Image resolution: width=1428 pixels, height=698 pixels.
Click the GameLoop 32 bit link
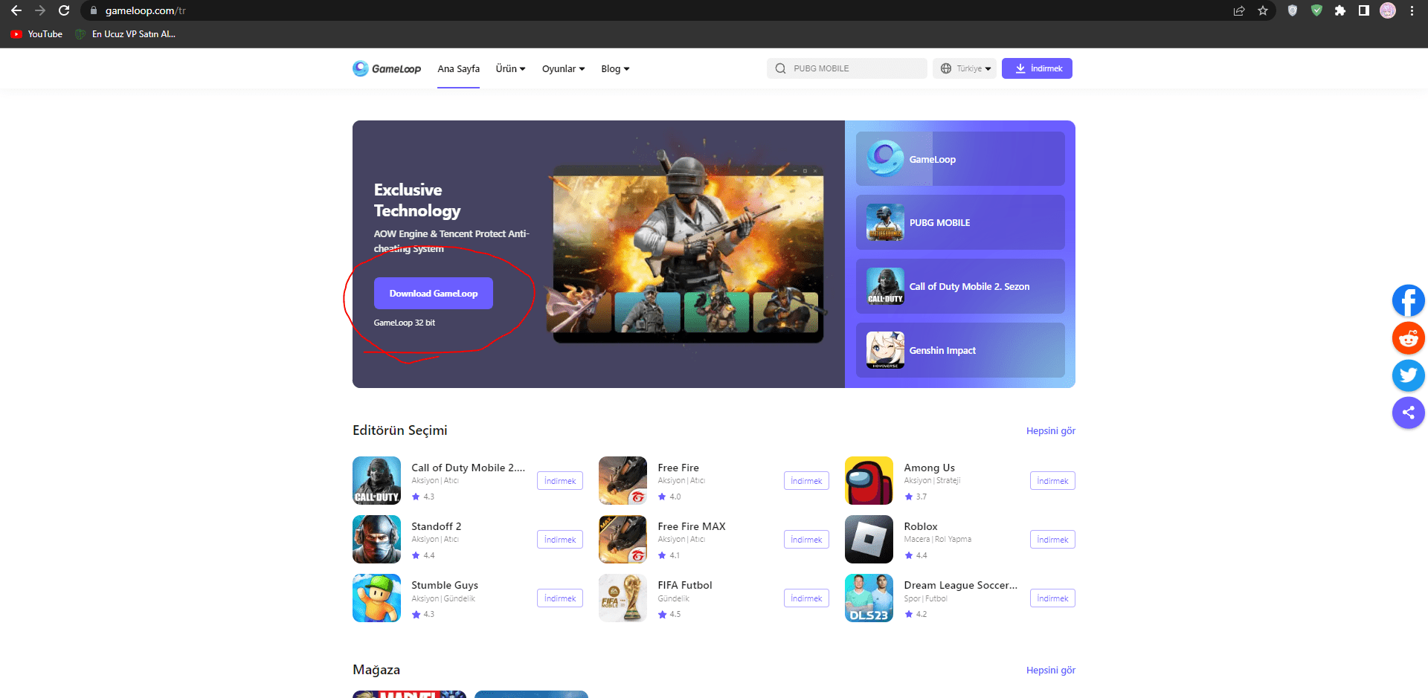404,323
